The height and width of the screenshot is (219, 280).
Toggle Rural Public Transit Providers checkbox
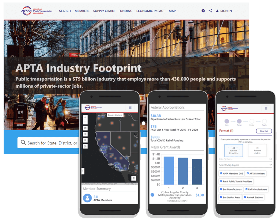pyautogui.click(x=221, y=181)
